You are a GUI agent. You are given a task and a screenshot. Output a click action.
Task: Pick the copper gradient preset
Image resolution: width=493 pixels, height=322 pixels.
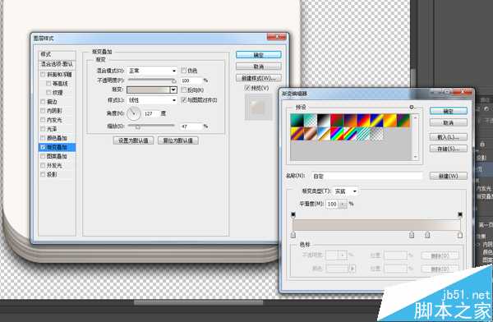coord(311,134)
